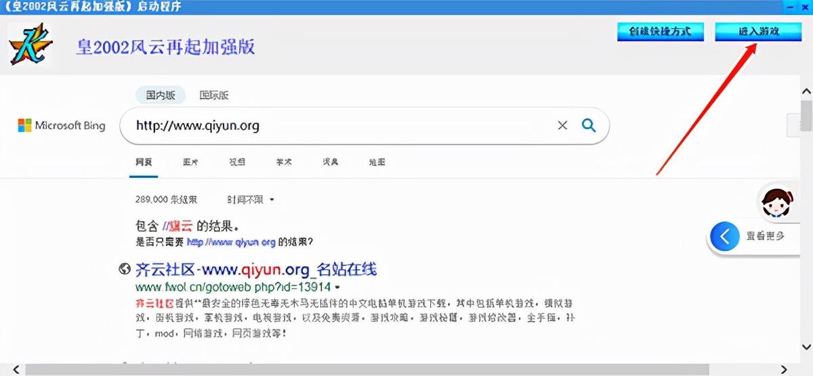Open the 学术 results tab
Image resolution: width=813 pixels, height=376 pixels.
284,162
